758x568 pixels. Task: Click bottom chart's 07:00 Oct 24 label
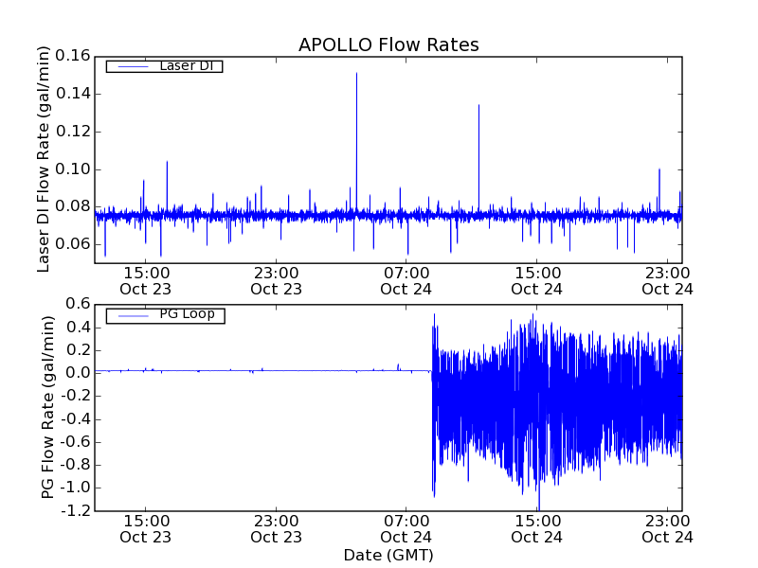pos(406,529)
